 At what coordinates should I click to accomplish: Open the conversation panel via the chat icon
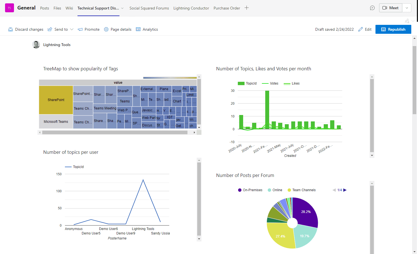click(372, 8)
